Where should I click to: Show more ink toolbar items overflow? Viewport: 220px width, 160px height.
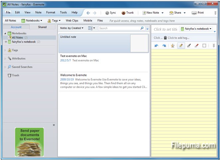click(214, 46)
